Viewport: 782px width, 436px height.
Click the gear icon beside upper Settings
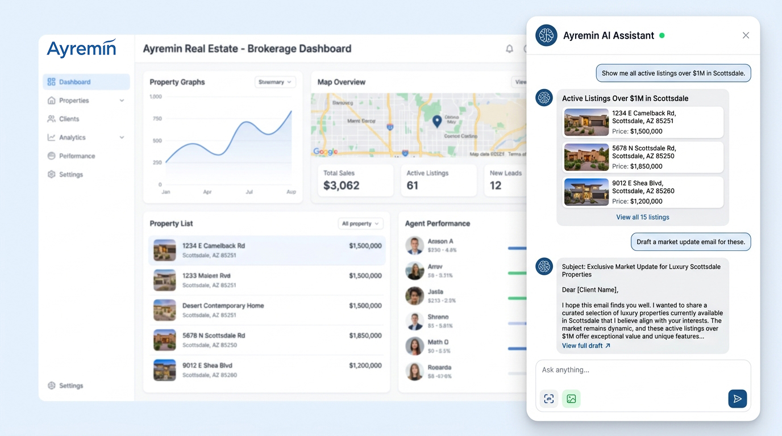click(x=52, y=174)
